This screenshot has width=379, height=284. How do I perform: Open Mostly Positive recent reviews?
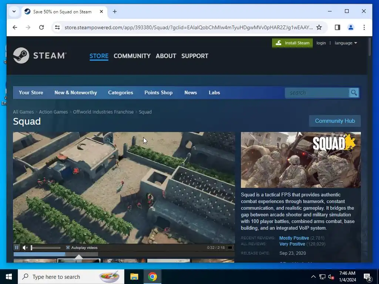[x=294, y=238]
